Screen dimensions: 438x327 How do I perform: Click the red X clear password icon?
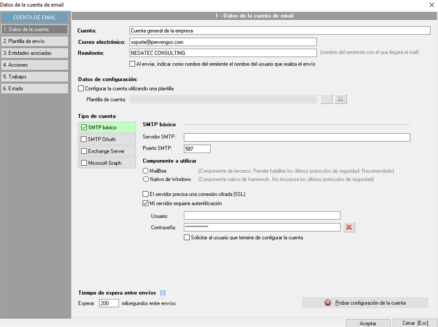point(349,227)
